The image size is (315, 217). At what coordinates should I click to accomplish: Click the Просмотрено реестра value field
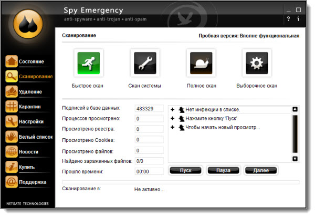click(x=149, y=129)
